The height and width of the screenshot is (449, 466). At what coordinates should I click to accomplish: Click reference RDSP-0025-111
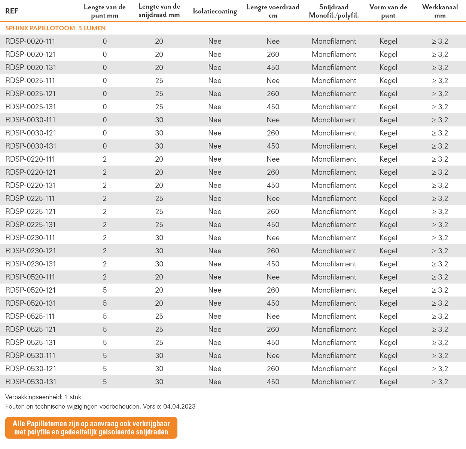[x=30, y=80]
